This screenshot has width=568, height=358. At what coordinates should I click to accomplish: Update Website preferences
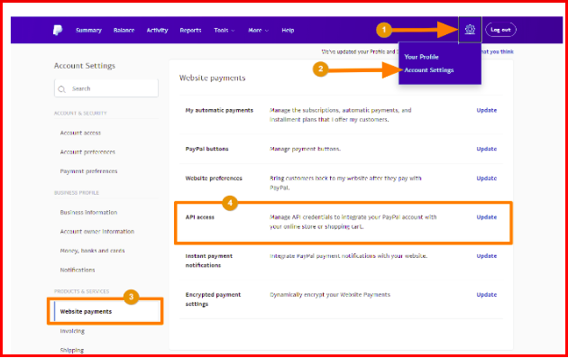tap(487, 179)
